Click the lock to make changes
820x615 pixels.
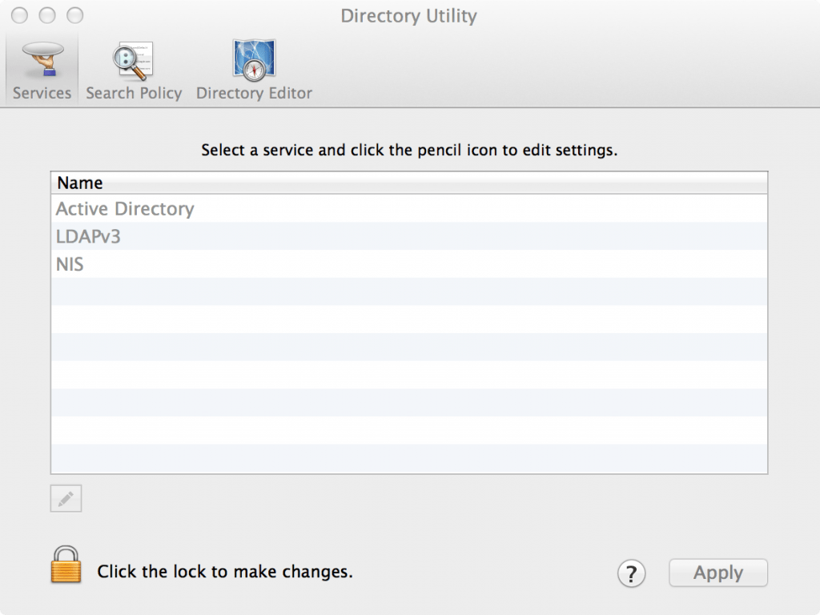click(x=66, y=565)
